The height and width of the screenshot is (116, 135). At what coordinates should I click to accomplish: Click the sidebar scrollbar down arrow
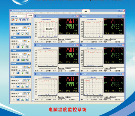click(x=32, y=100)
